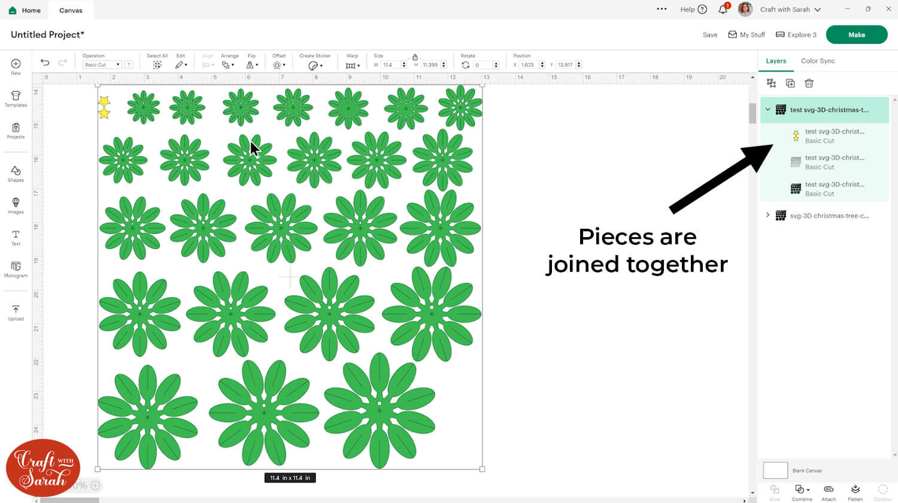Open the Templates panel
The width and height of the screenshot is (898, 503).
click(x=16, y=99)
